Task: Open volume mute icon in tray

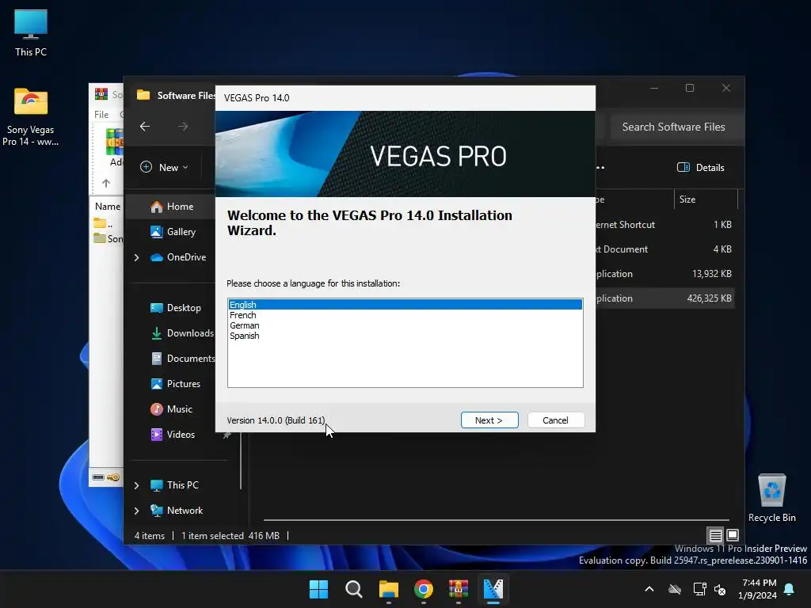Action: (x=720, y=589)
